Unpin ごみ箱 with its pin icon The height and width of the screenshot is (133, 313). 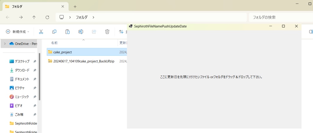pyautogui.click(x=35, y=115)
